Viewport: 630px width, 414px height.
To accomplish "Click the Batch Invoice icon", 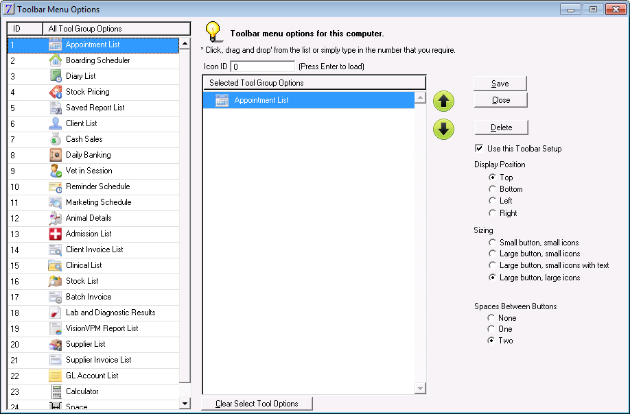I will 55,297.
